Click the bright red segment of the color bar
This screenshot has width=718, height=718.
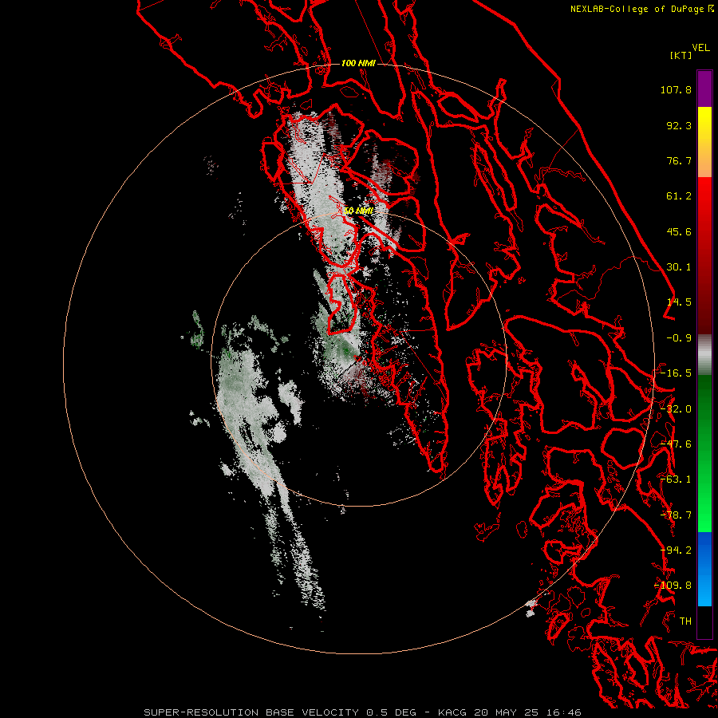(704, 202)
